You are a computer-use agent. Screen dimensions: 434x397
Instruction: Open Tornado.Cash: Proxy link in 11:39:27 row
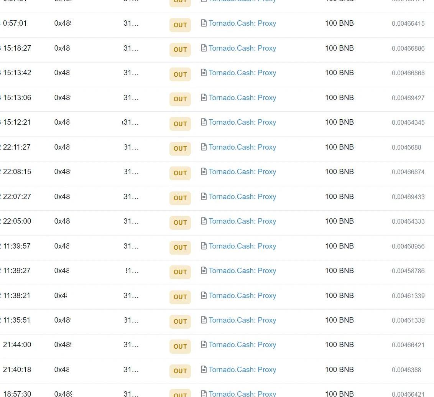click(242, 271)
